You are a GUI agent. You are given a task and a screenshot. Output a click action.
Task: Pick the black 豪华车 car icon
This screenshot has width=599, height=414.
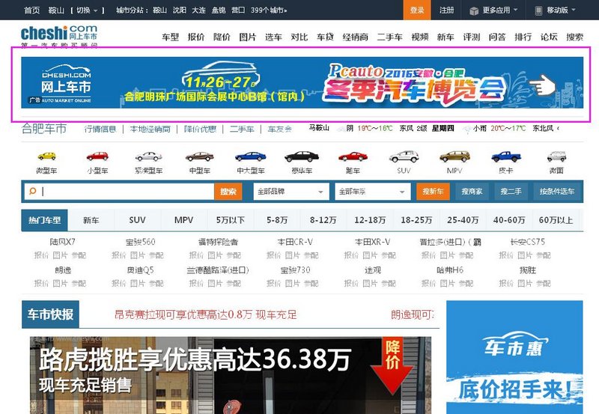point(302,156)
